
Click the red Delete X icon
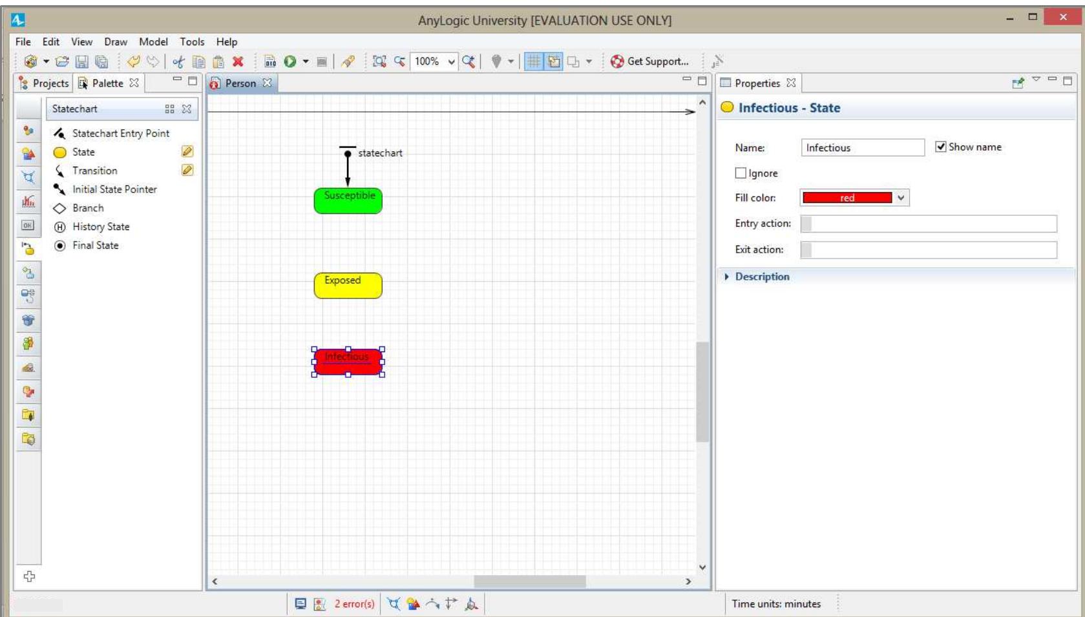coord(238,61)
